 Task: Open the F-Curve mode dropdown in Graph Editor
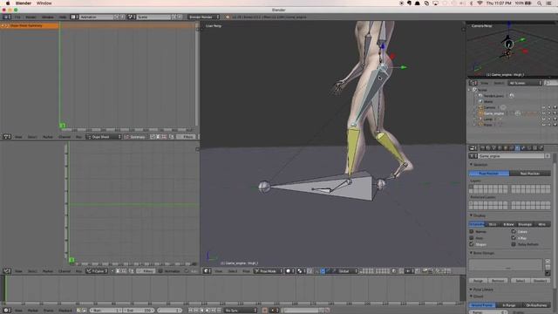(97, 271)
